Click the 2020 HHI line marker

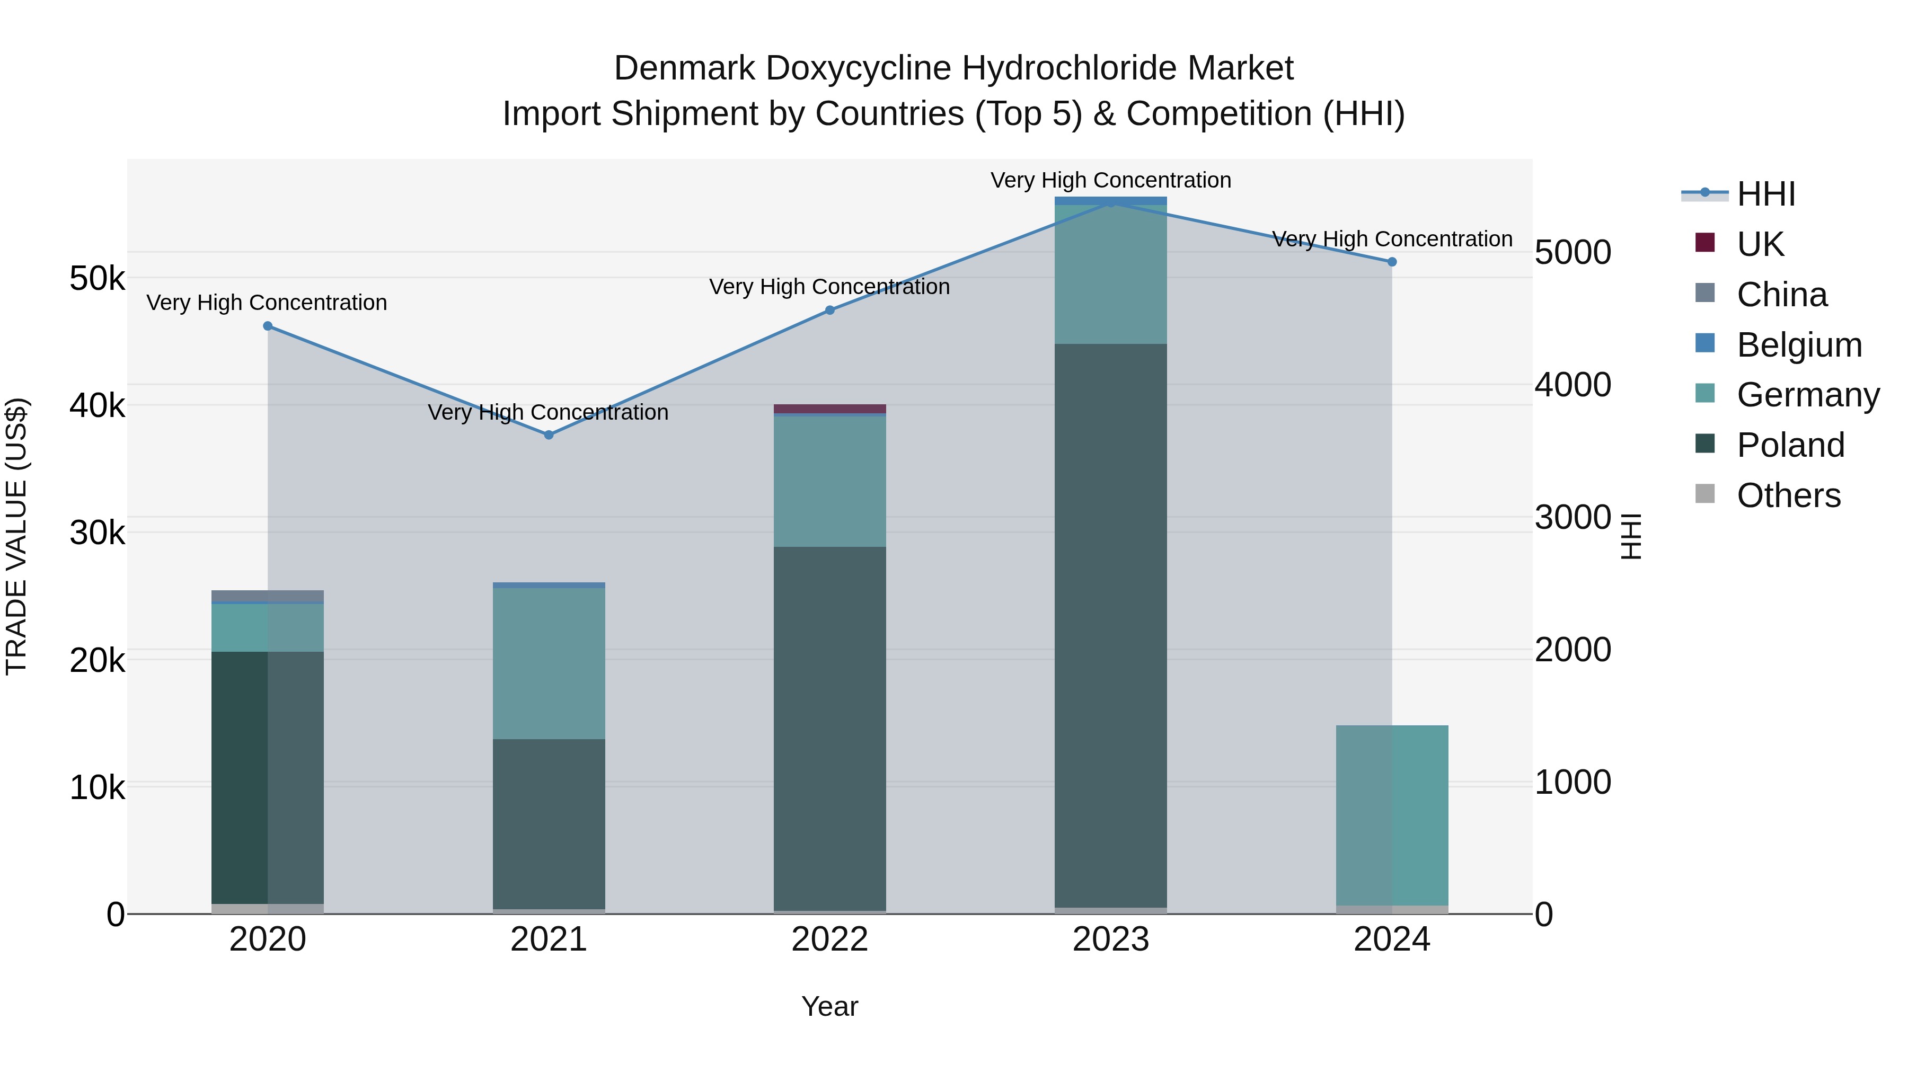268,326
